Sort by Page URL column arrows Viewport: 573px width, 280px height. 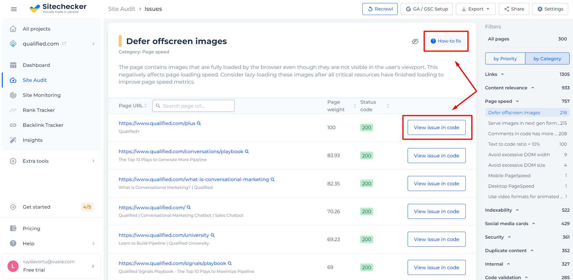coord(146,106)
